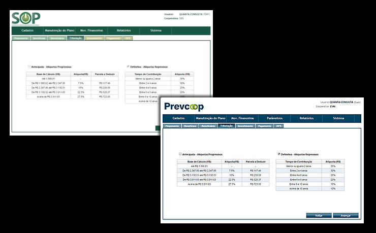The image size is (376, 233).
Task: Check Antecipada checkbox in Prevcoop window
Action: click(x=180, y=154)
